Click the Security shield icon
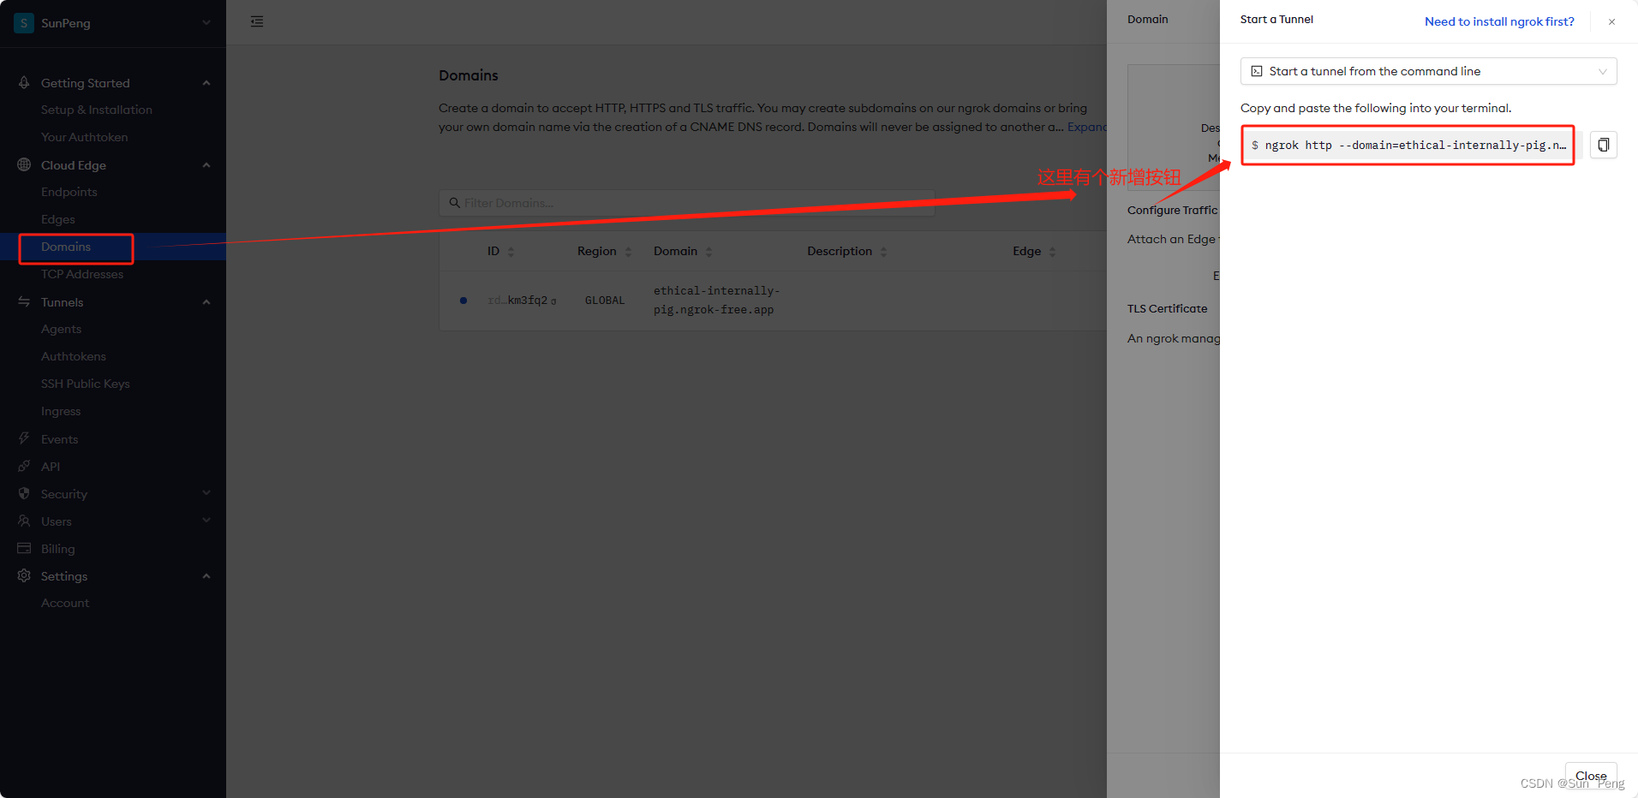This screenshot has height=798, width=1638. click(x=24, y=493)
